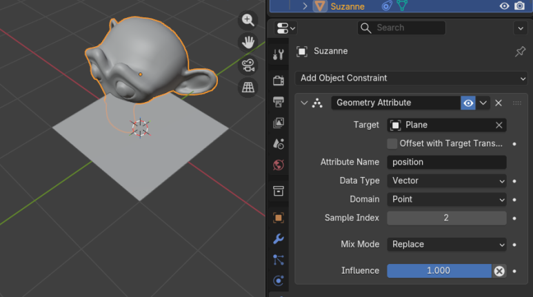Viewport: 533px width, 297px height.
Task: Click the constraint icon on Suzanne outliner row
Action: [x=387, y=6]
